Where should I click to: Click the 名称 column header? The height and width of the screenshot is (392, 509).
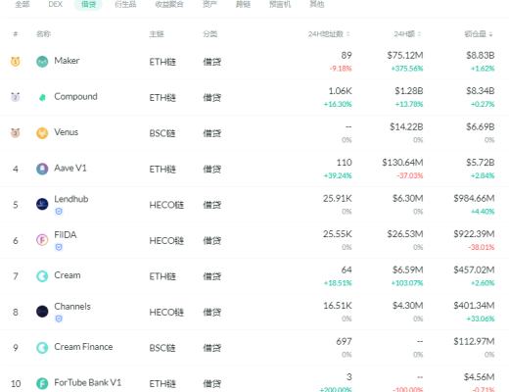pyautogui.click(x=43, y=34)
